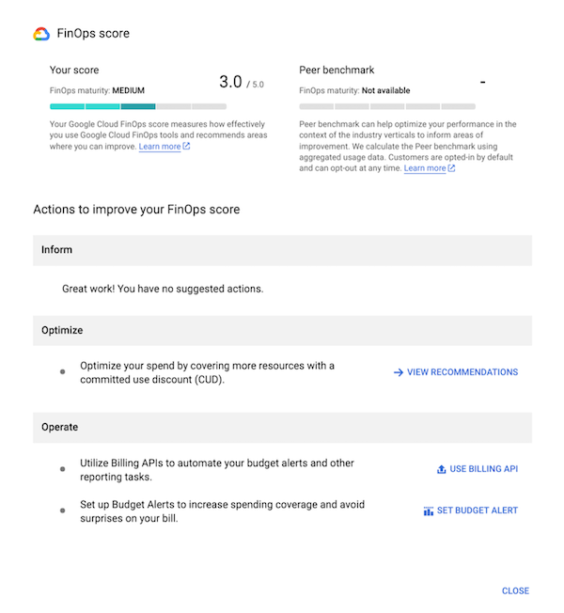
Task: Click the committed use discount suggestion text
Action: [x=207, y=372]
